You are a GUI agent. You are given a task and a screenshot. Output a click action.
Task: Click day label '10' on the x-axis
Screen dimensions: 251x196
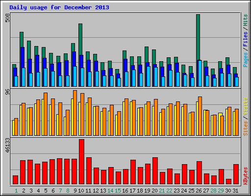[x=81, y=191]
